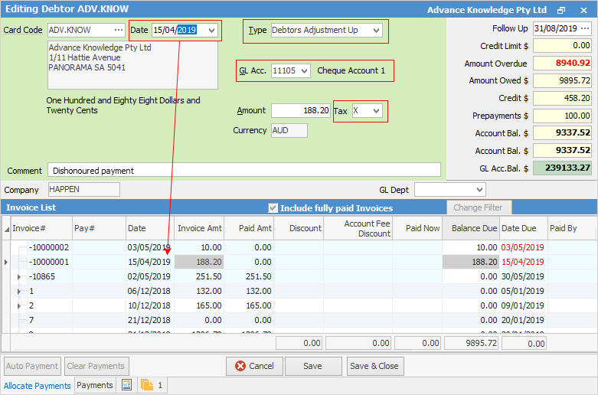598x395 pixels.
Task: Click into the Comment text field
Action: click(243, 170)
